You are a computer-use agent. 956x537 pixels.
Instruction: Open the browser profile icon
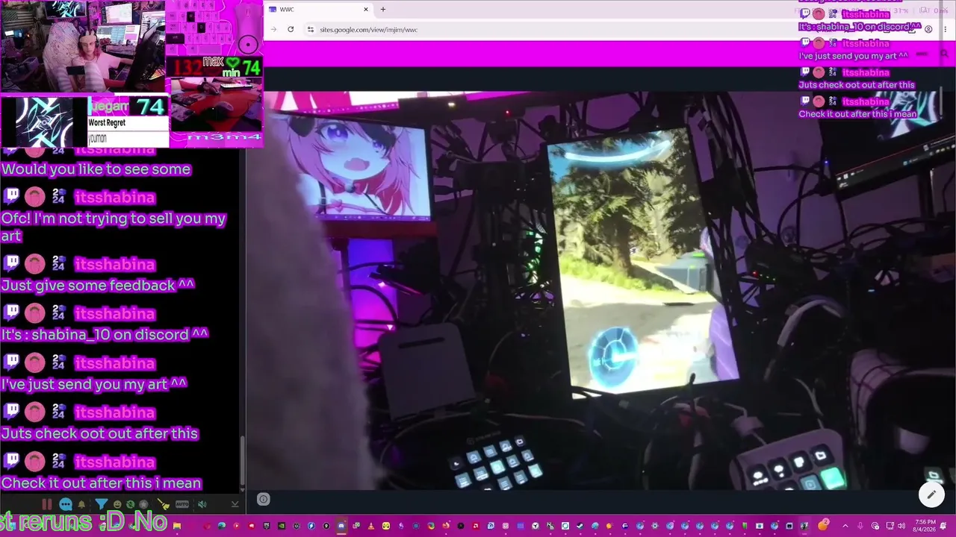tap(928, 29)
